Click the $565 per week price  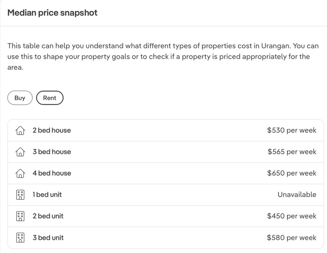click(292, 152)
